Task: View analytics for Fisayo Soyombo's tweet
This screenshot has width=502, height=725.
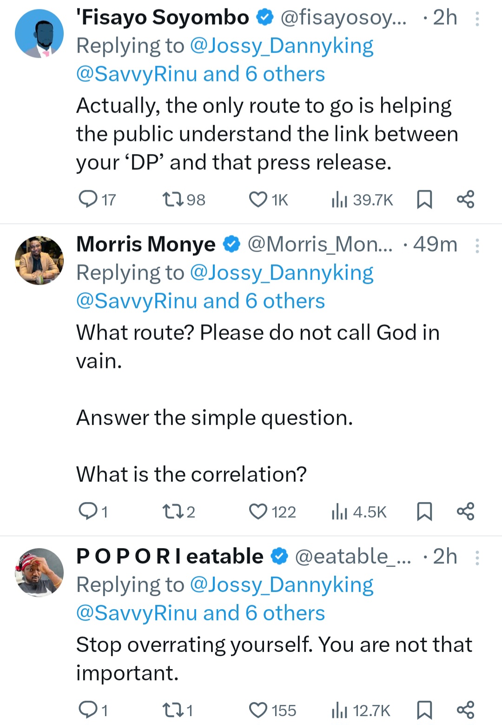Action: coord(339,200)
